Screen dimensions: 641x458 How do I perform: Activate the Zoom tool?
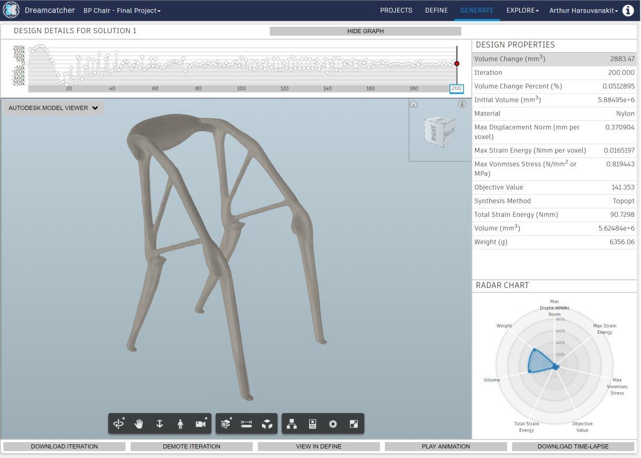point(159,424)
